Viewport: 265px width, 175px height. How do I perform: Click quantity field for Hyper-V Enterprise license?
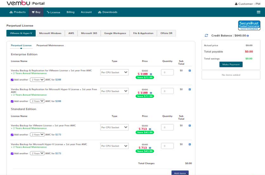click(x=167, y=91)
